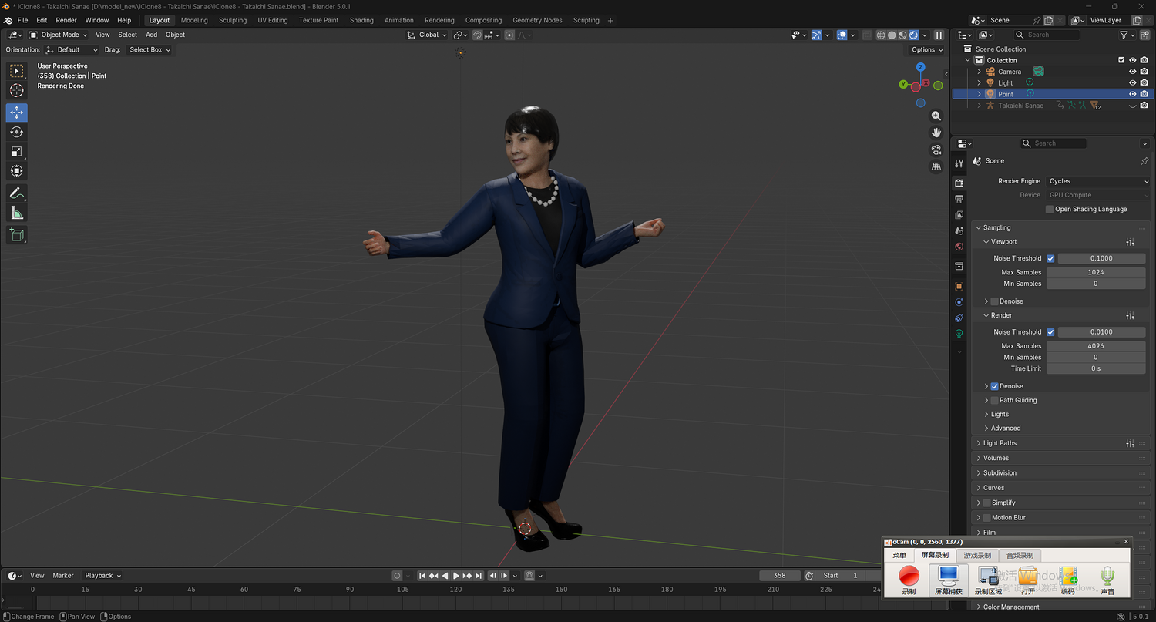Open the Output properties tab
The width and height of the screenshot is (1156, 622).
[959, 199]
